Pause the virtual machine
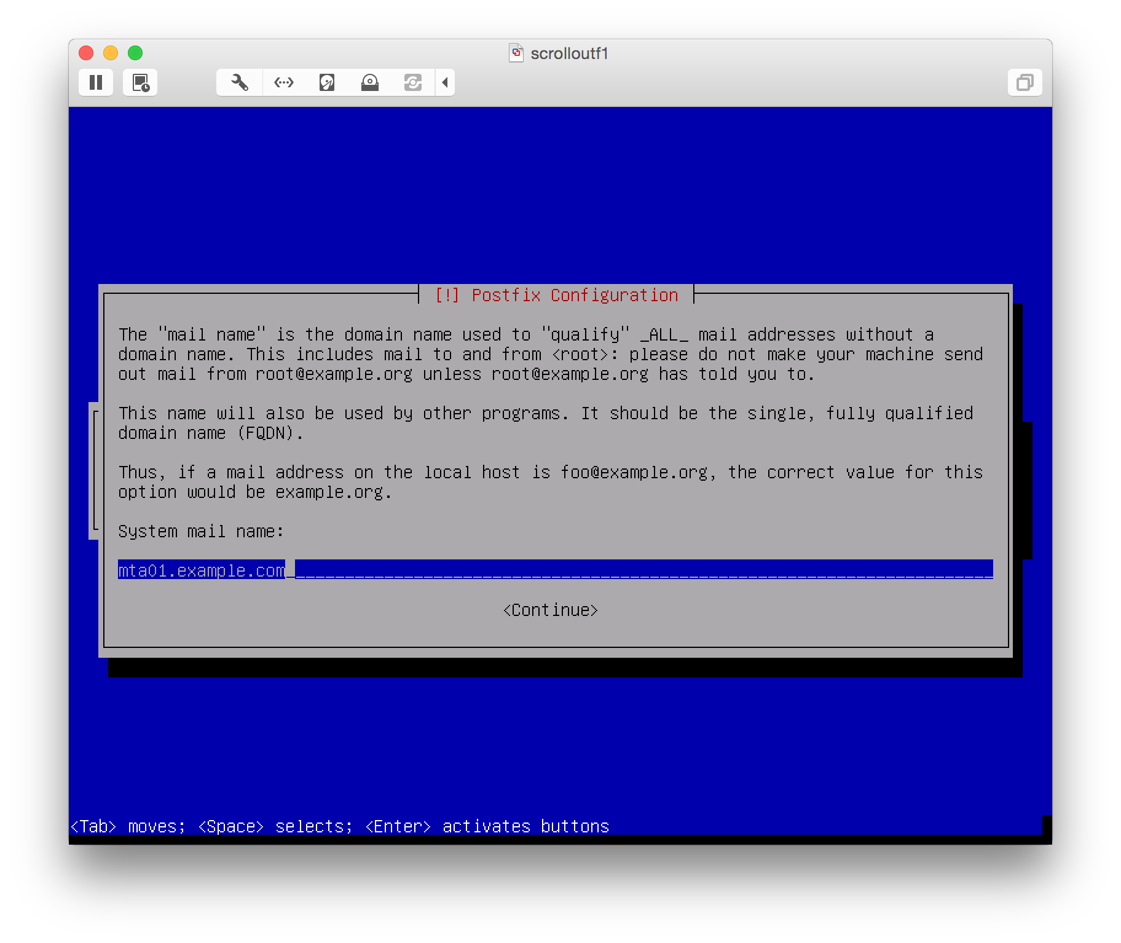The width and height of the screenshot is (1121, 943). [96, 82]
